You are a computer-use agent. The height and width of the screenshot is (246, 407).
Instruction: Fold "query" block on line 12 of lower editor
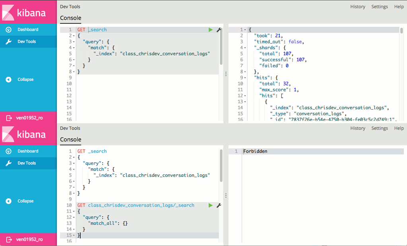(74, 217)
